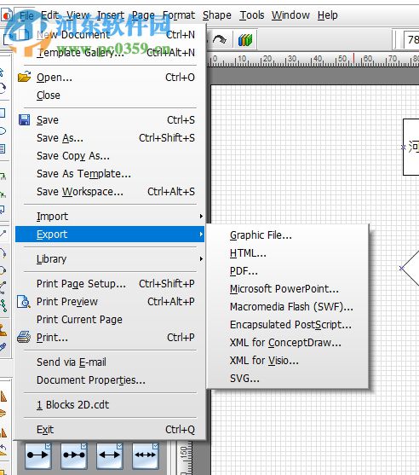
Task: Open the Shape menu
Action: click(x=217, y=14)
